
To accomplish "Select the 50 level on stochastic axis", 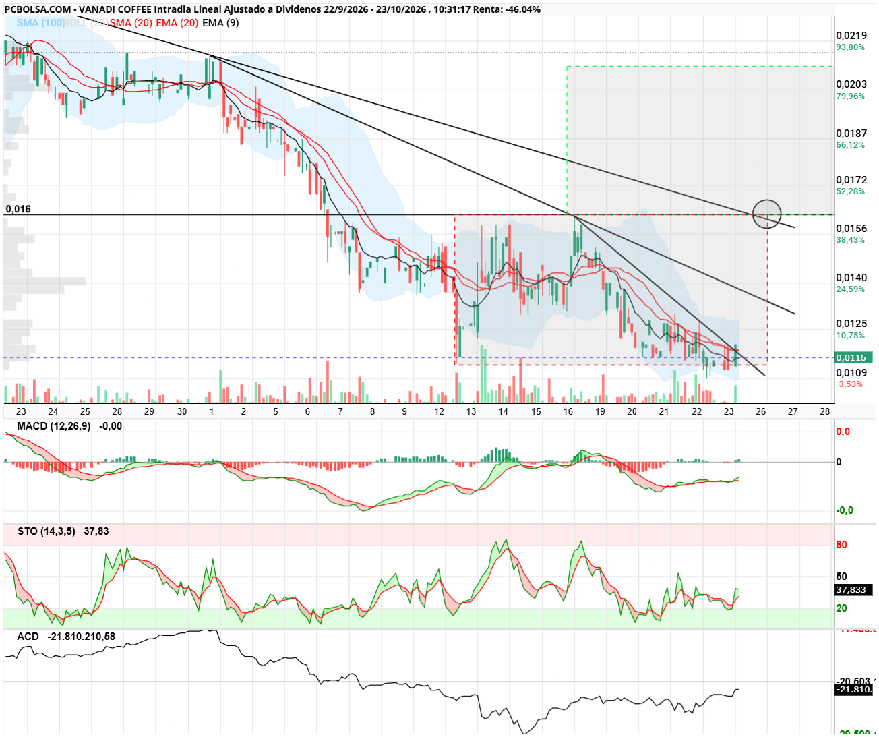I will [x=841, y=577].
